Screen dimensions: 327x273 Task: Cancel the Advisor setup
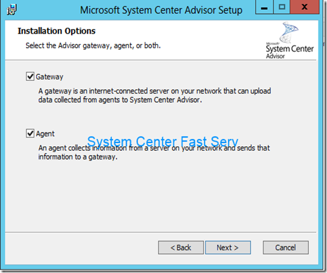pos(285,248)
